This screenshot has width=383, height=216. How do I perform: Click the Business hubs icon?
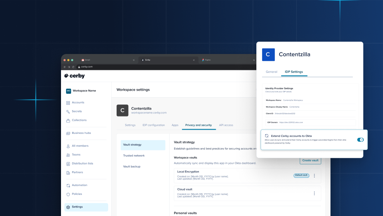[x=68, y=133]
